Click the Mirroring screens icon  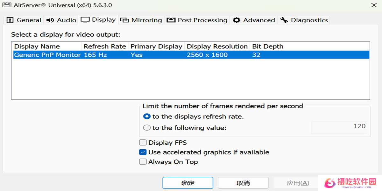pyautogui.click(x=124, y=20)
